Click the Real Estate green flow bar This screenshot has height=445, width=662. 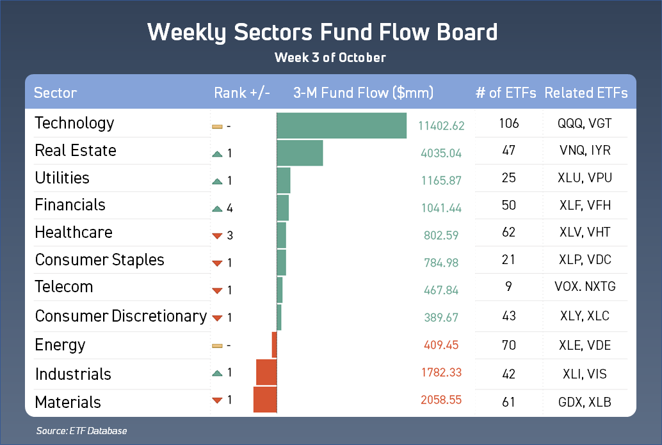[300, 153]
